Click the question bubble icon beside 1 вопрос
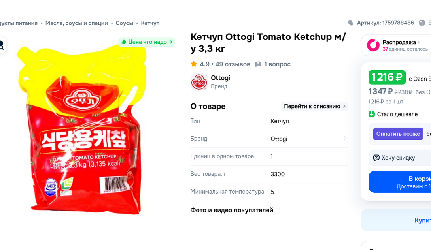431x250 pixels. [258, 64]
